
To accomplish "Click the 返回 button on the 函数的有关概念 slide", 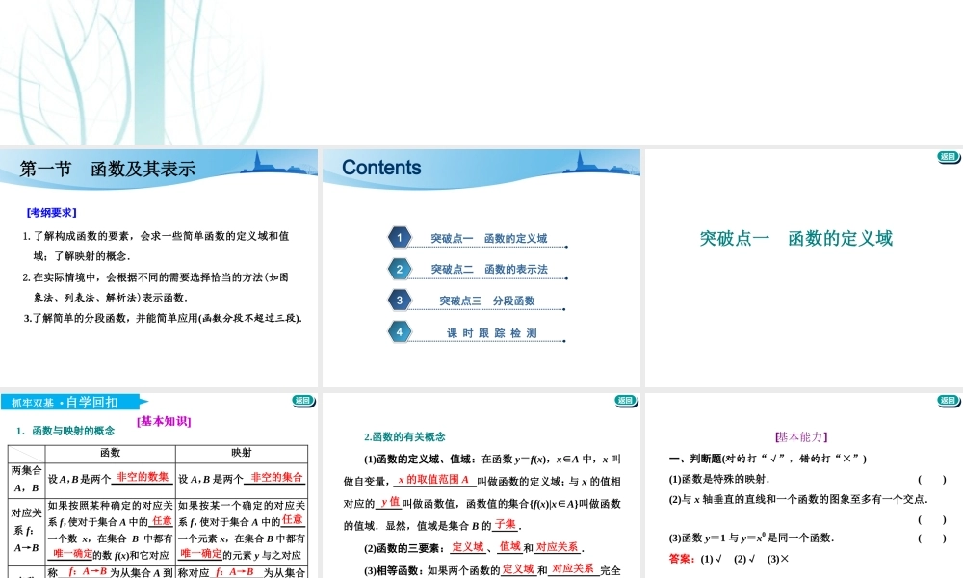I will coord(624,400).
